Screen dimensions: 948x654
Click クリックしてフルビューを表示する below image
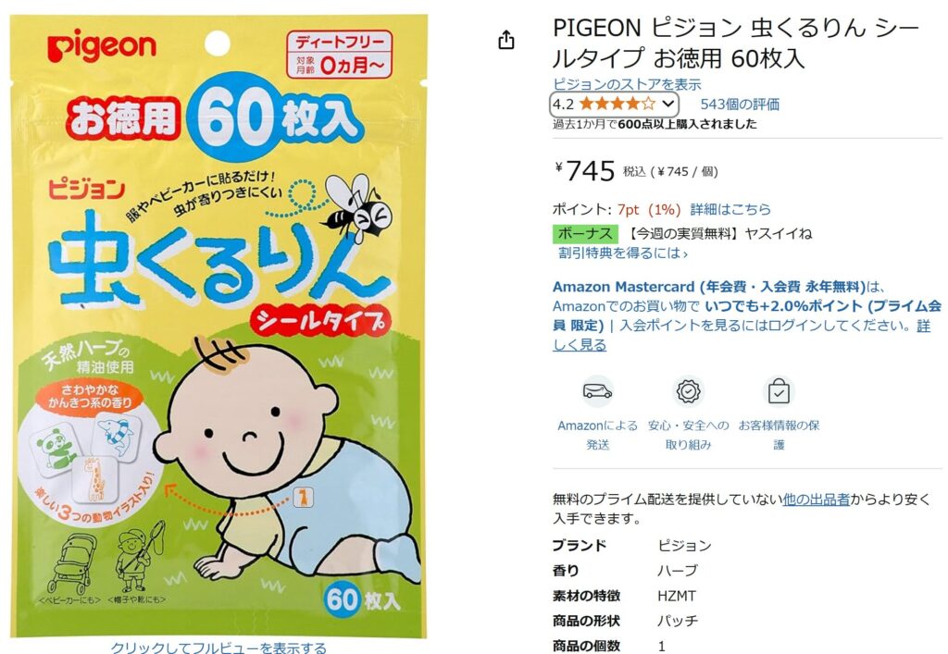(218, 648)
